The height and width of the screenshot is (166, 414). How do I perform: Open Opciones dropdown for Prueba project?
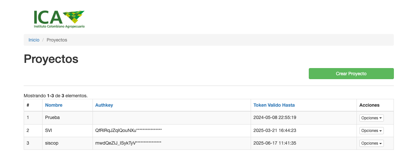371,118
